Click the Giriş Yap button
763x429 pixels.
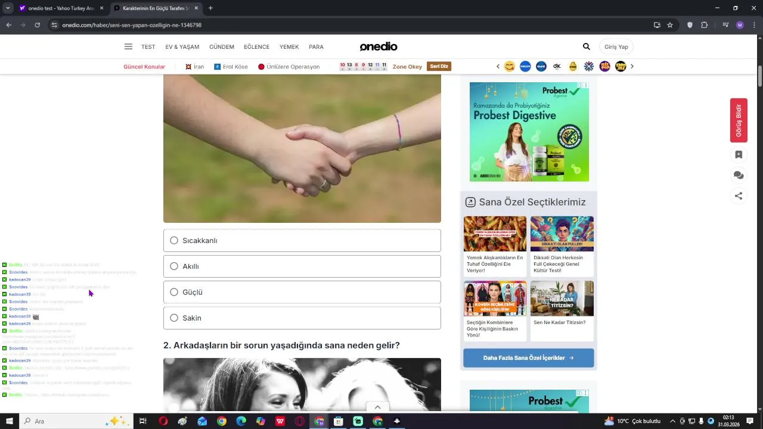point(616,46)
